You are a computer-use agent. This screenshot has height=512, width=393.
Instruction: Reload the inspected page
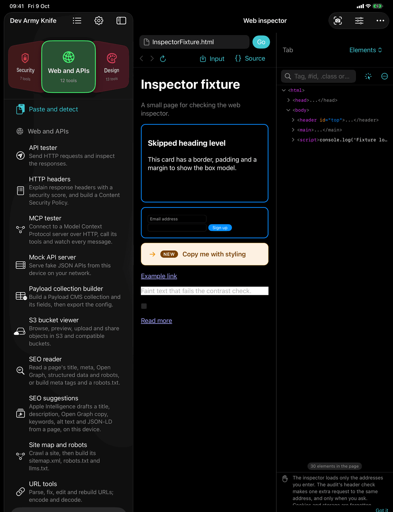click(x=163, y=58)
